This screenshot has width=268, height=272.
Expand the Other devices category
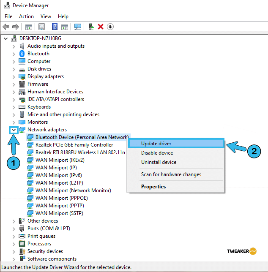pyautogui.click(x=14, y=221)
